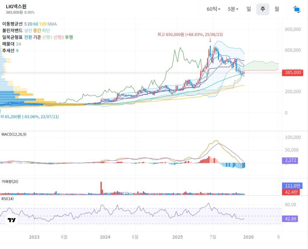Click the 120 SMA yellow color label
The height and width of the screenshot is (249, 308).
pos(42,24)
